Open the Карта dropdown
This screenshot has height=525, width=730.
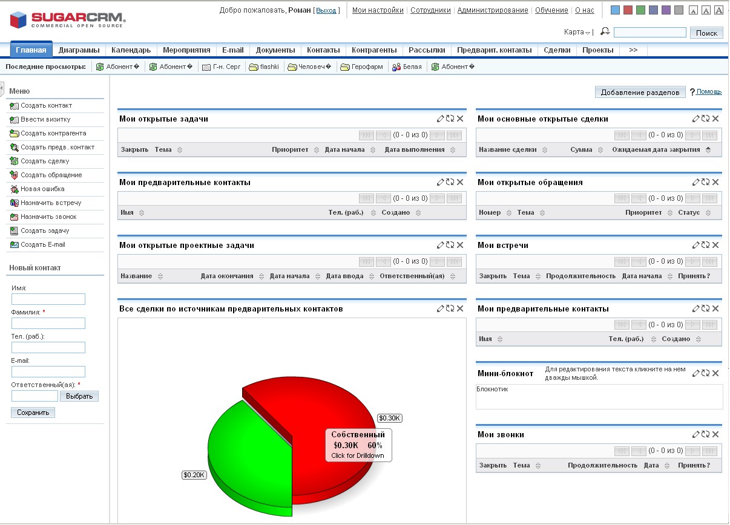coord(577,32)
